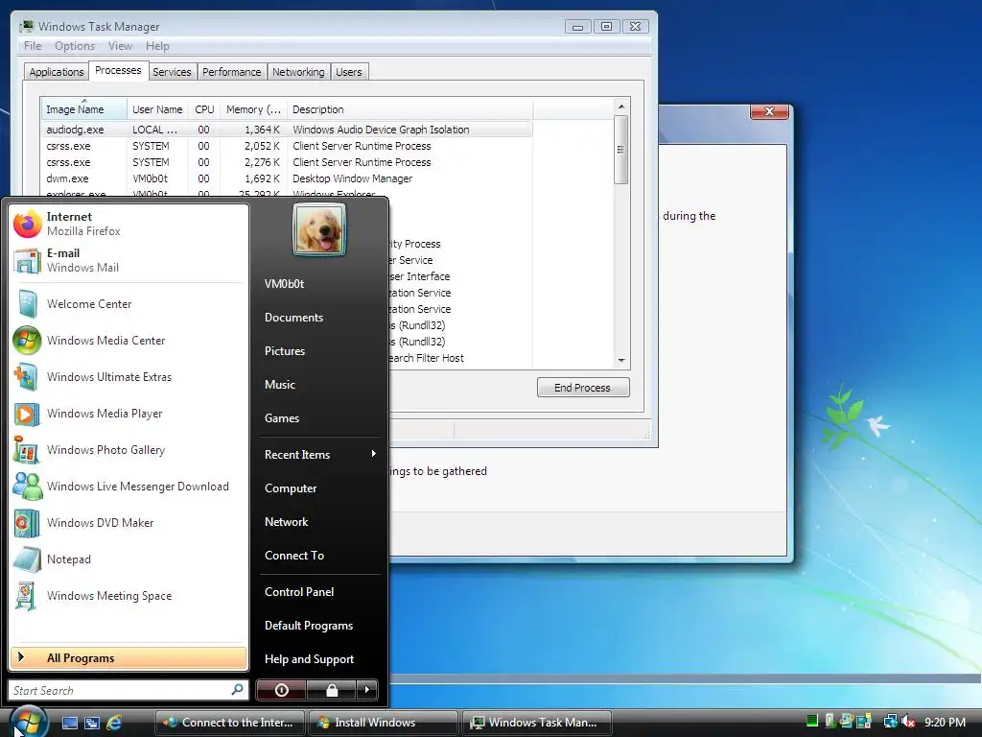Open Task Manager View menu
This screenshot has width=982, height=737.
click(120, 46)
